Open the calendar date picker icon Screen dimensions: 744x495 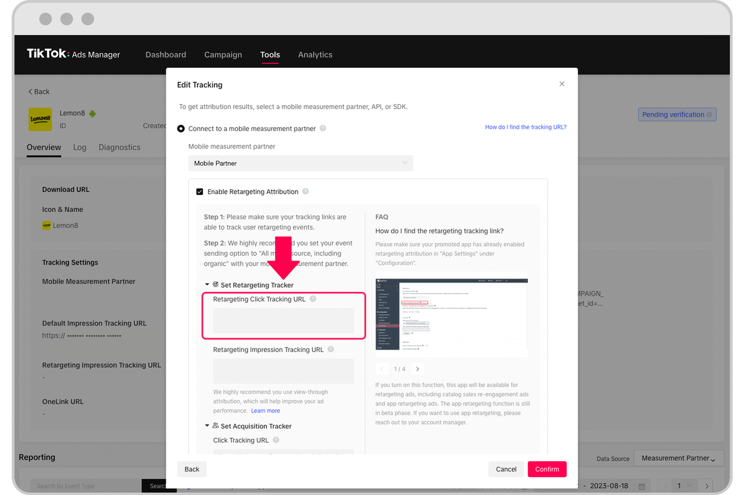[642, 486]
